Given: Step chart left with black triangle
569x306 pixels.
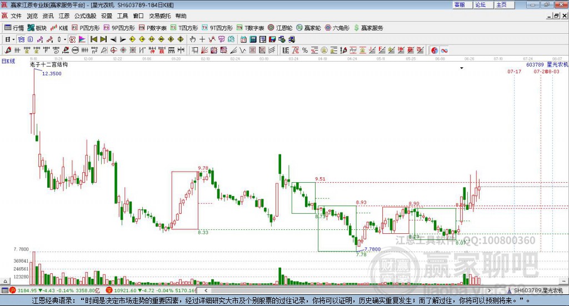Looking at the screenshot, I should (x=113, y=39).
